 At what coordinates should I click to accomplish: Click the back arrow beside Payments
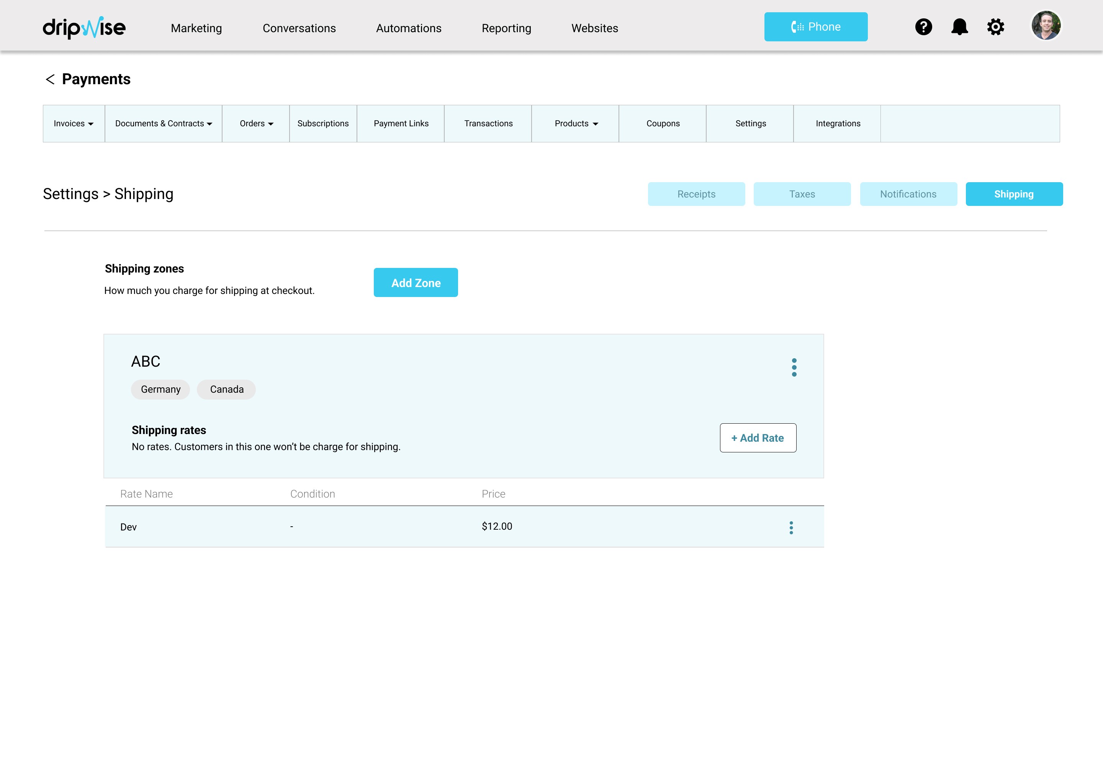(50, 79)
